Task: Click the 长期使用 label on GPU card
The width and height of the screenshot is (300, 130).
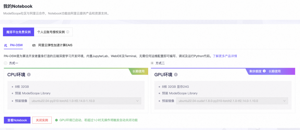Action: pos(274,71)
